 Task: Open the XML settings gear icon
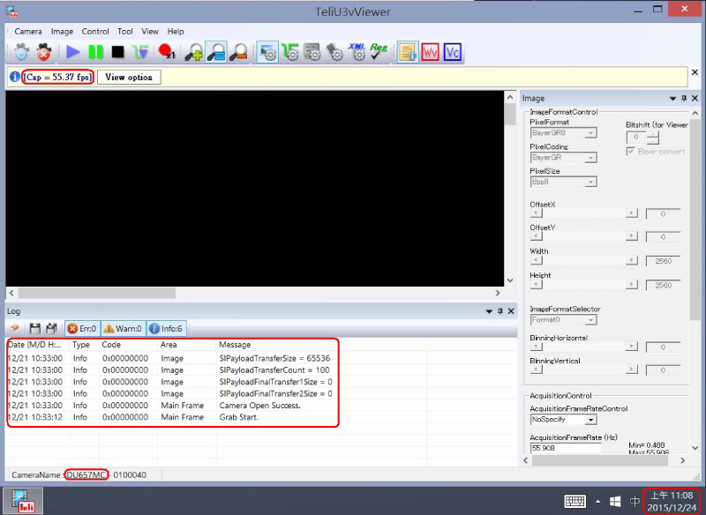tap(357, 52)
